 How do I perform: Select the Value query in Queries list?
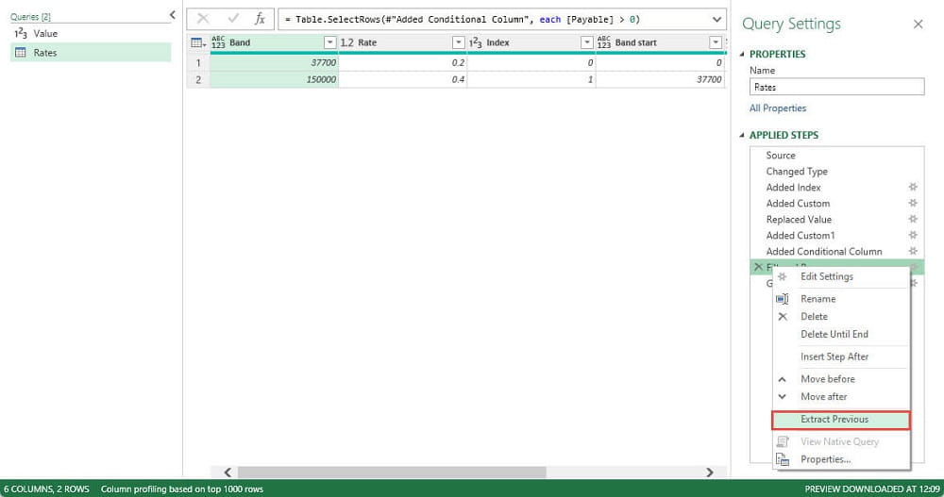[45, 34]
